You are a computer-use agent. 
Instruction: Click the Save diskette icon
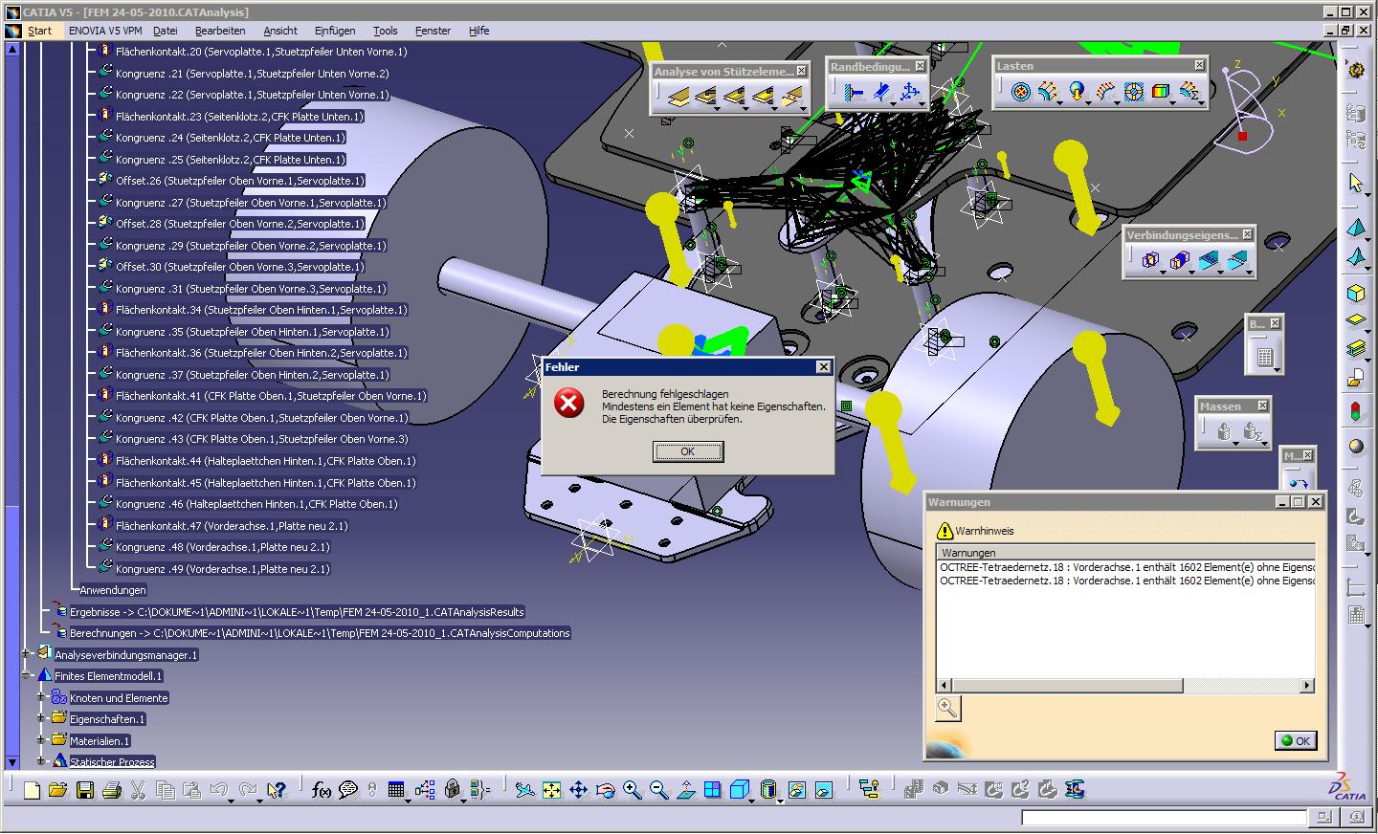tap(84, 790)
